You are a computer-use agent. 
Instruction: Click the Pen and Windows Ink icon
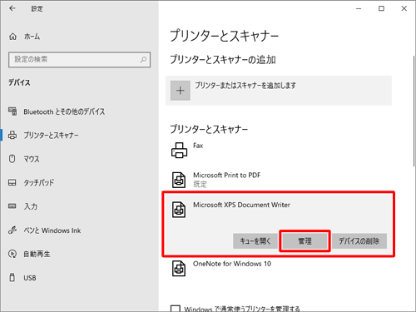(x=12, y=230)
